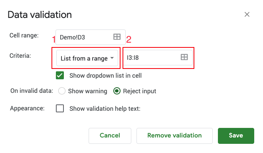Click the 'On invalid data:' label
263x153 pixels.
[x=32, y=91]
